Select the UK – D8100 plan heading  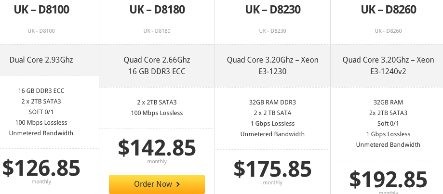coord(41,10)
